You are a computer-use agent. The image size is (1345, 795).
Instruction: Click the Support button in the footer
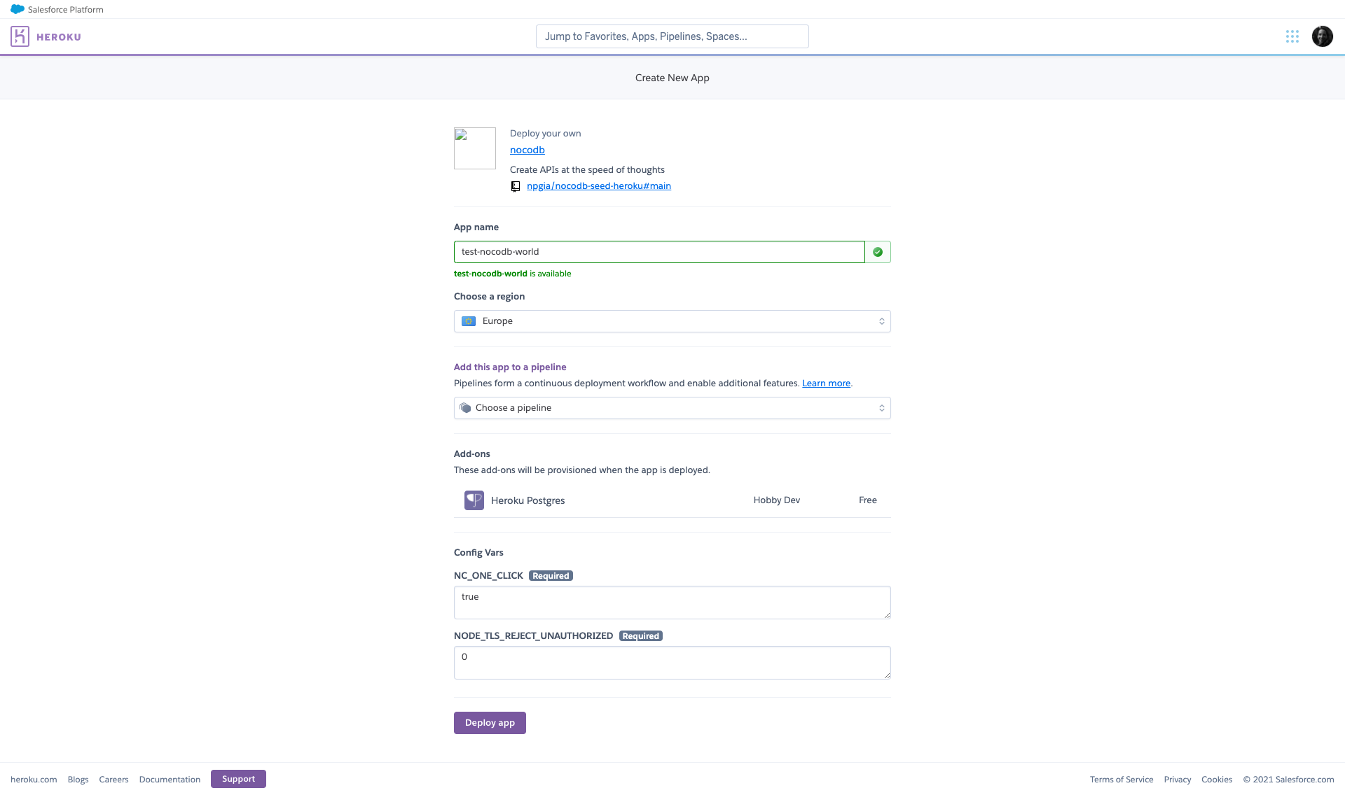pyautogui.click(x=238, y=778)
